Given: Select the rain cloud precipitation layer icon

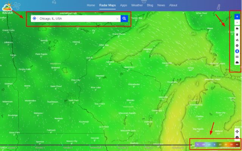Looking at the screenshot, I should tap(237, 29).
